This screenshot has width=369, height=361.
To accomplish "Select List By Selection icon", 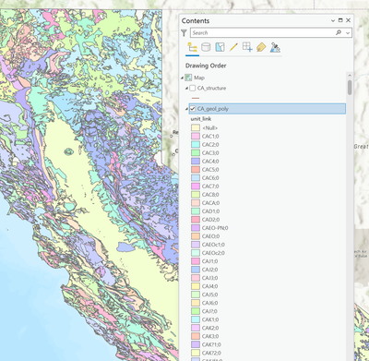I will [220, 47].
